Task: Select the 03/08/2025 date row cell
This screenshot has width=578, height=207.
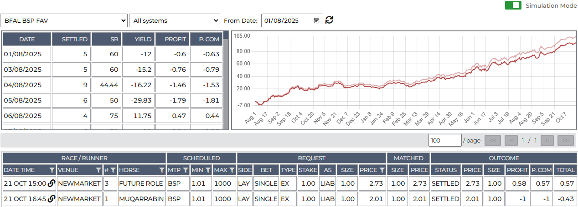Action: pos(26,69)
